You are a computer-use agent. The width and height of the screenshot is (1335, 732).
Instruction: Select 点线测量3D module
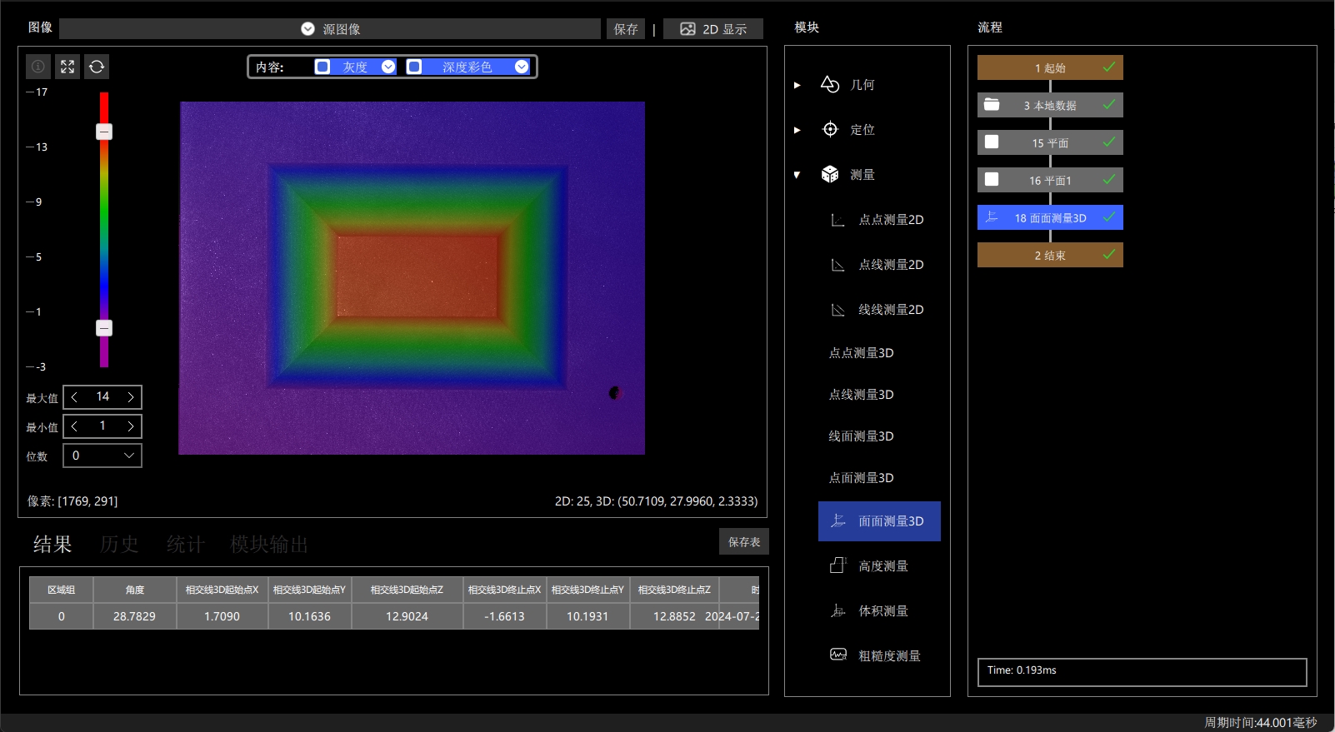tap(861, 395)
